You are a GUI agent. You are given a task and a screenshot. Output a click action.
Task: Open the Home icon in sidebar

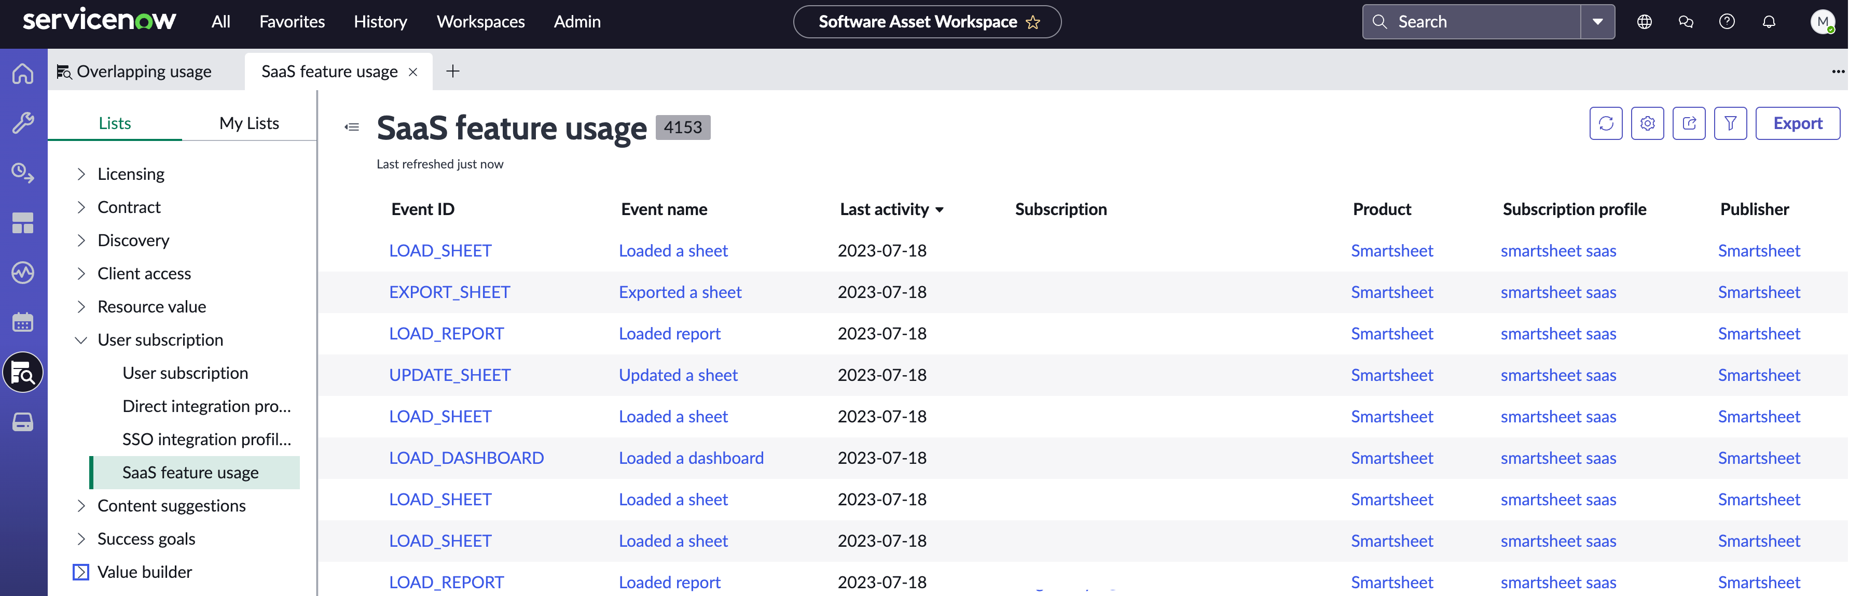23,73
